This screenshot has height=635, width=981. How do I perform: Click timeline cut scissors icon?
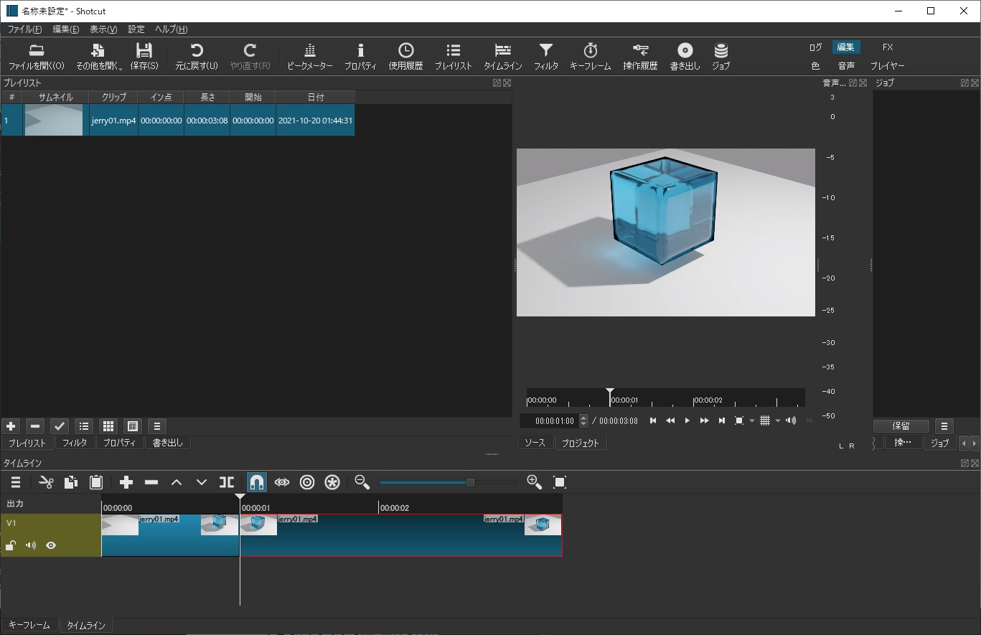[x=46, y=482]
